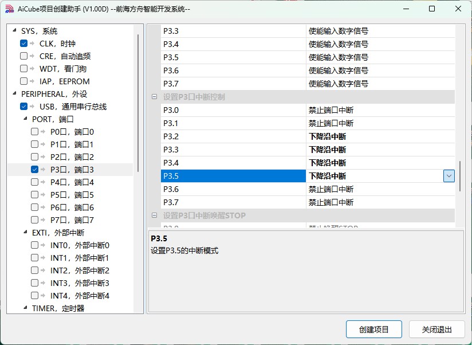The width and height of the screenshot is (472, 345).
Task: Check the P5口 port 5 checkbox
Action: [x=34, y=195]
